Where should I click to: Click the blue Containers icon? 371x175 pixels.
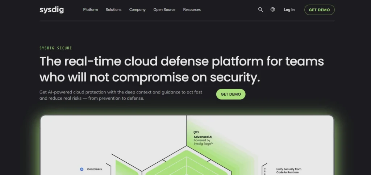[82, 169]
